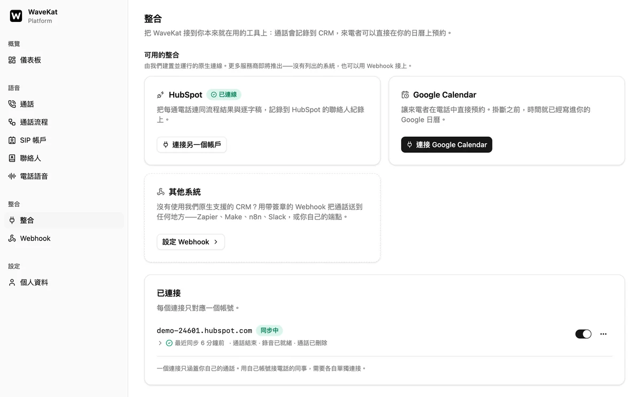Toggle the demo-24601.hubspot.com connection switch
The image size is (641, 397).
[583, 334]
